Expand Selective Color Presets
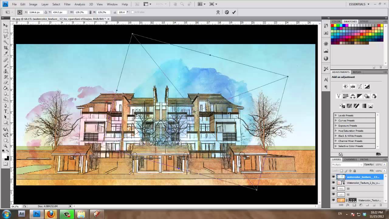This screenshot has width=389, height=219. 336,146
